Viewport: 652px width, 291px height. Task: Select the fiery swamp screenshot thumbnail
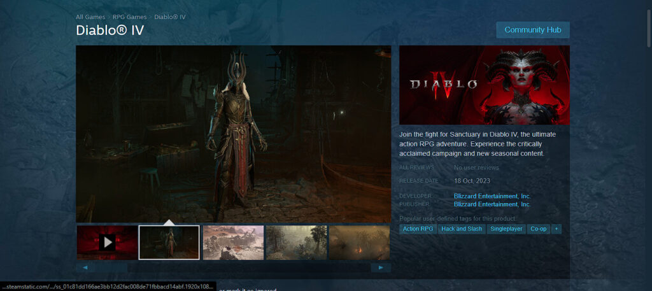click(359, 243)
